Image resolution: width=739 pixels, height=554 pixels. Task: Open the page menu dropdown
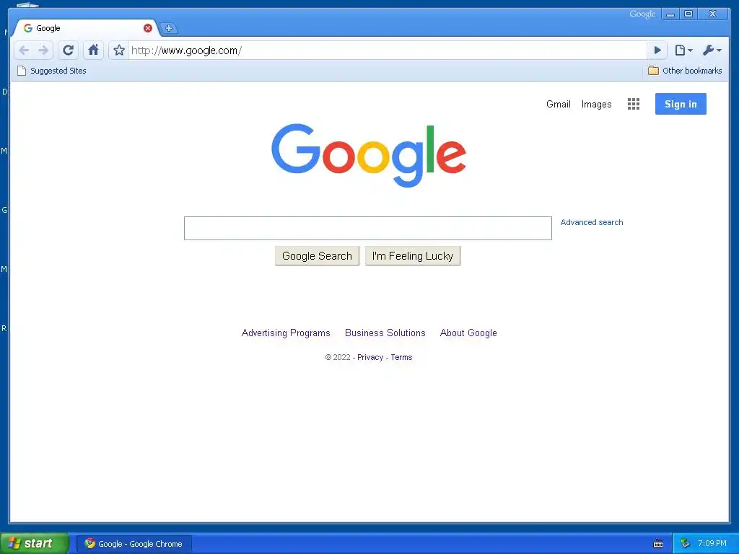(683, 50)
